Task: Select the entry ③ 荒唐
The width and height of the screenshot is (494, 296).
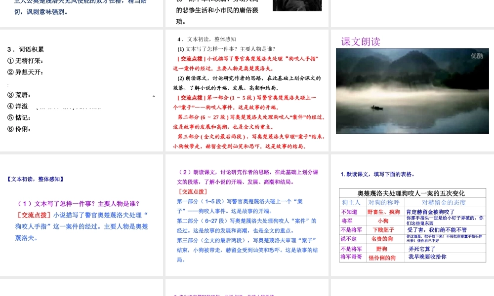Action: click(19, 95)
